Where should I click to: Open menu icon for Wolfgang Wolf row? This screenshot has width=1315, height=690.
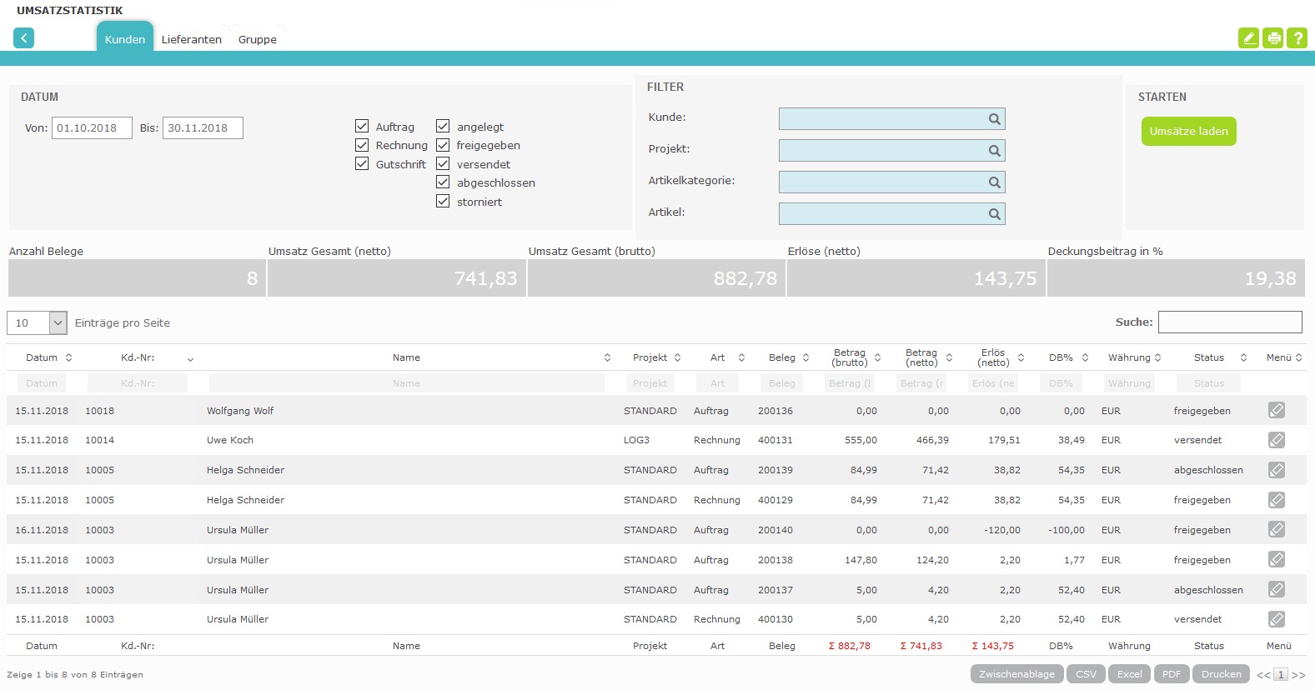[x=1277, y=410]
